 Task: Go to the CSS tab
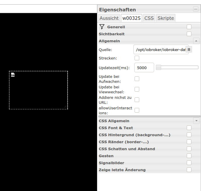(x=149, y=18)
